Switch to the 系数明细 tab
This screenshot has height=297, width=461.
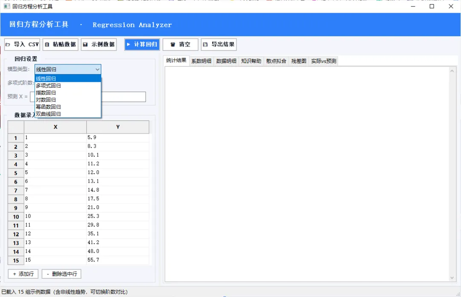point(201,61)
